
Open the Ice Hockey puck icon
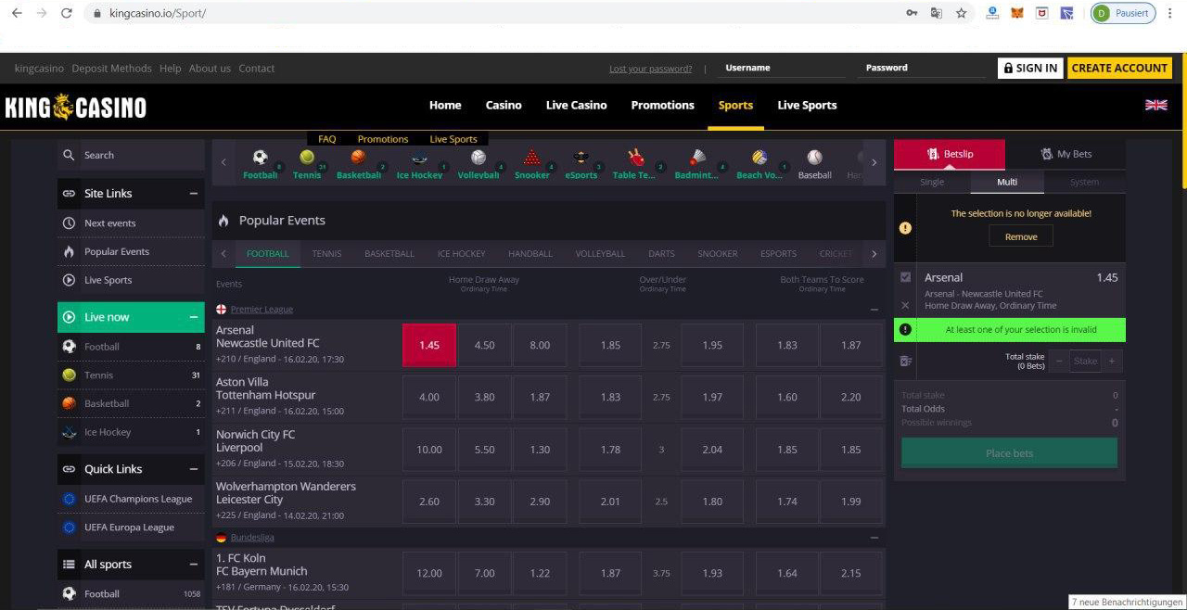coord(419,158)
